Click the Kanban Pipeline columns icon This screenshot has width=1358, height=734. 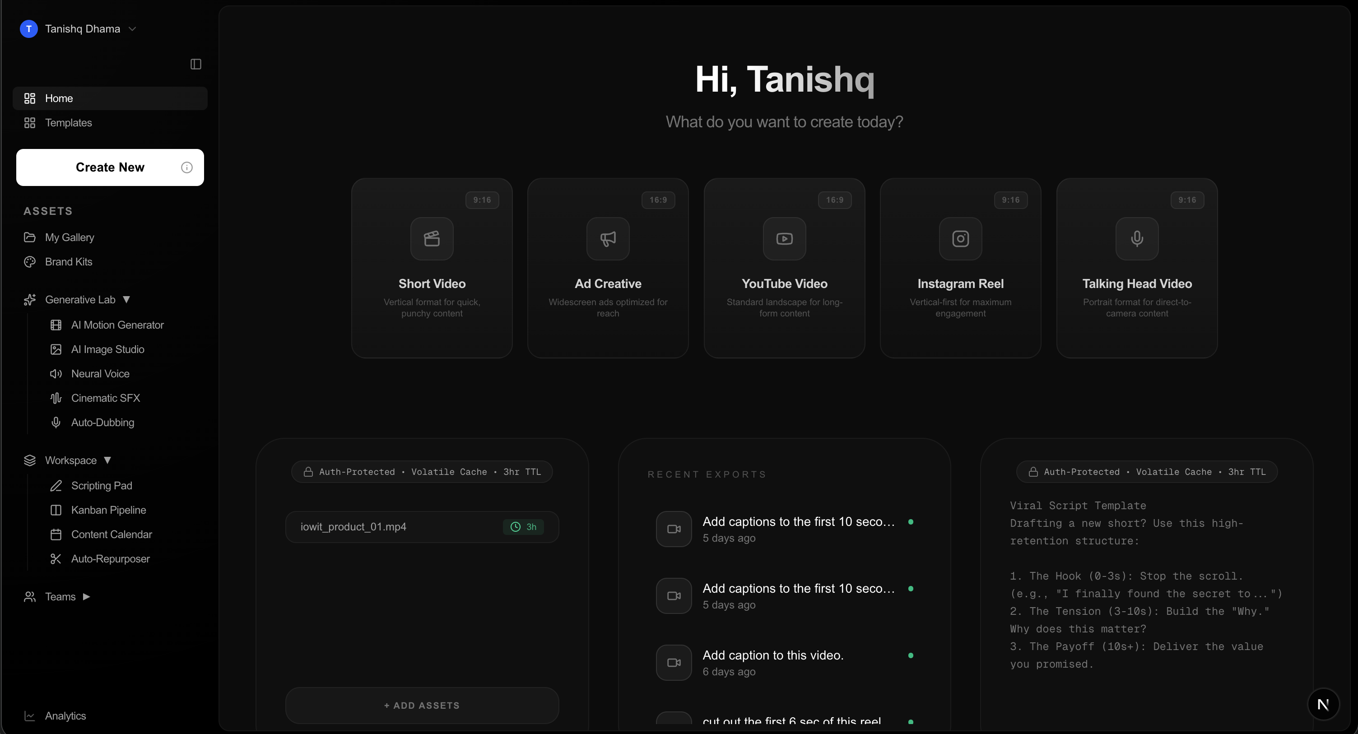[x=56, y=510]
